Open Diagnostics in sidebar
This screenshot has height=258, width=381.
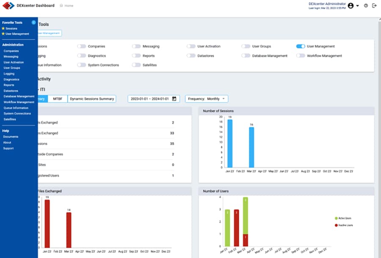pyautogui.click(x=11, y=79)
